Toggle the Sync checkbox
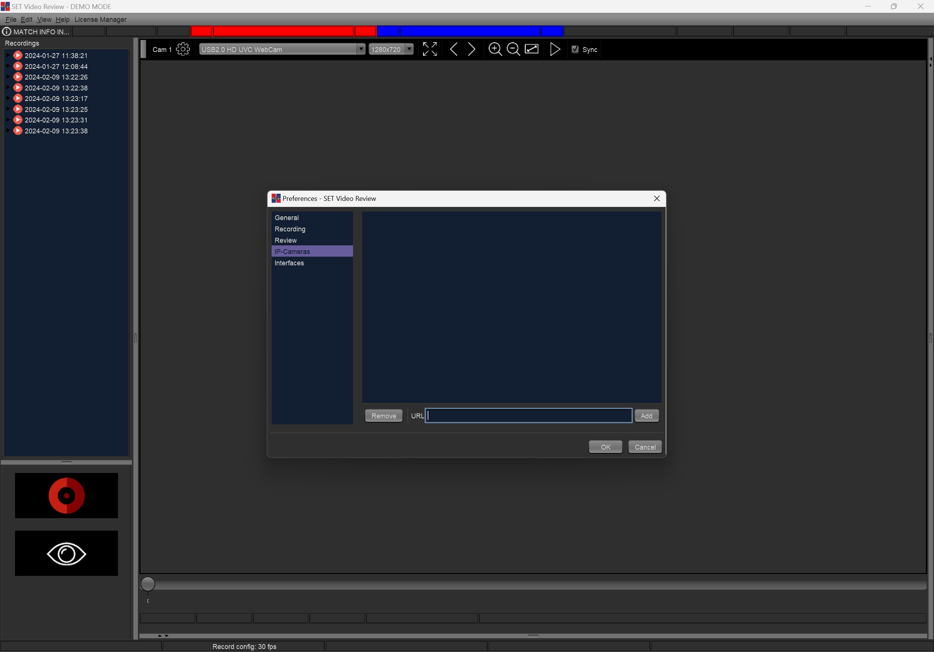 pyautogui.click(x=575, y=49)
